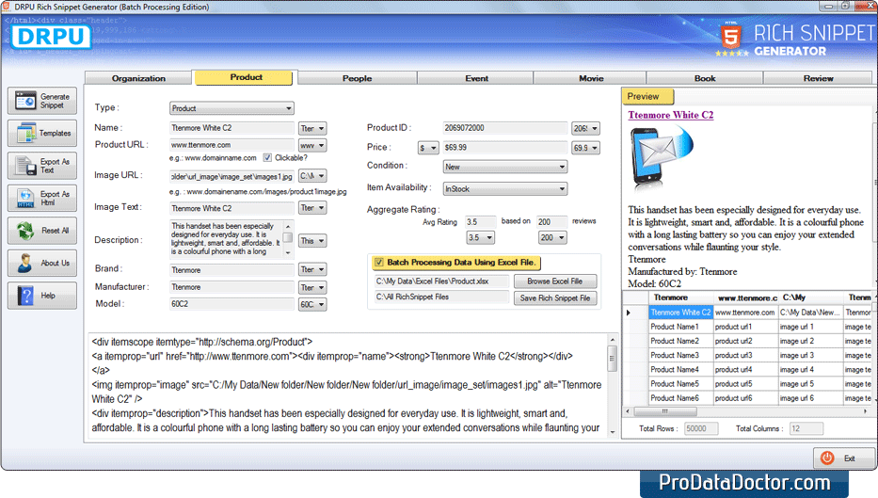Click the Exit button label
This screenshot has width=878, height=498.
click(x=850, y=458)
